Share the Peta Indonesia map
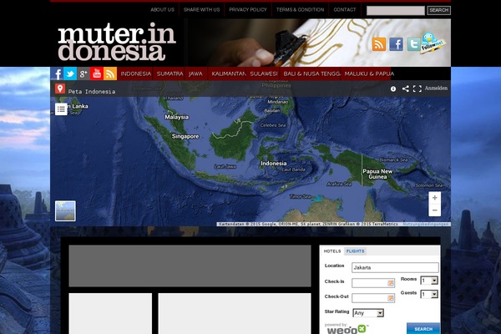501x334 pixels. (406, 89)
